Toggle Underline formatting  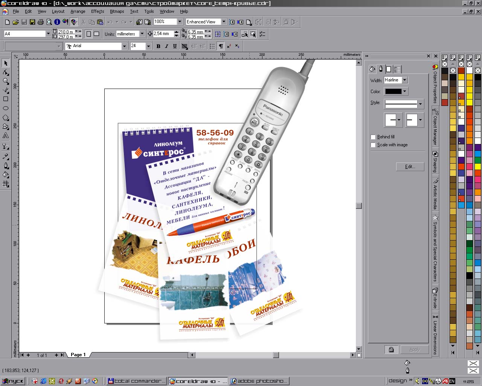[x=175, y=46]
